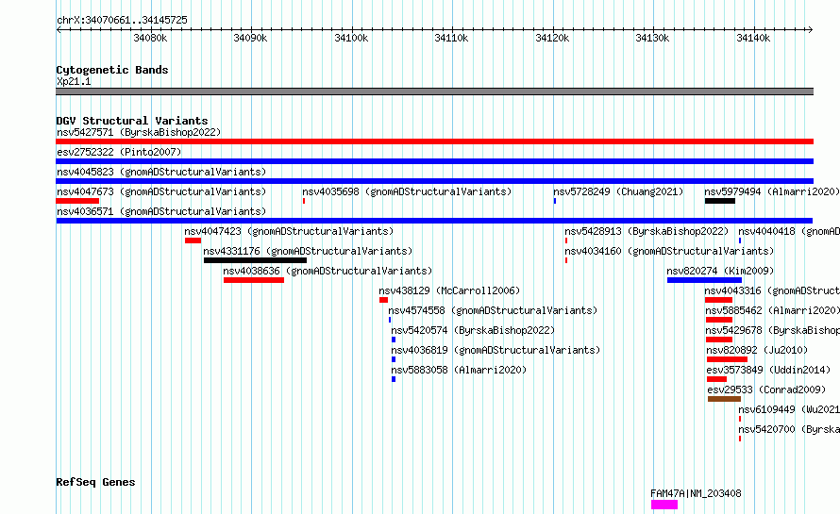Open variant nsv5429678 label

pyautogui.click(x=772, y=330)
